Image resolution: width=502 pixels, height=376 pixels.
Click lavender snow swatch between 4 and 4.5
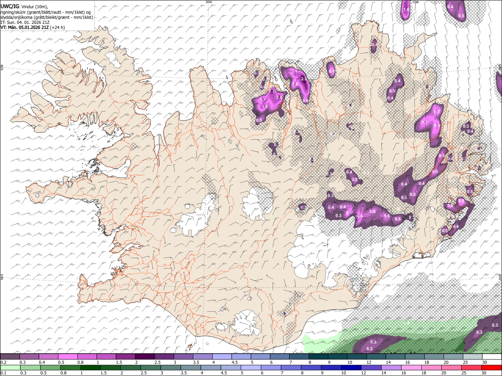click(222, 357)
